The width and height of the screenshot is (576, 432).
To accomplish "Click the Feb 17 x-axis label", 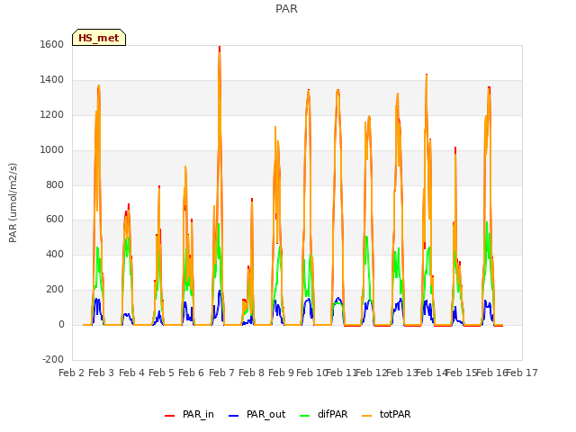I will click(x=522, y=373).
